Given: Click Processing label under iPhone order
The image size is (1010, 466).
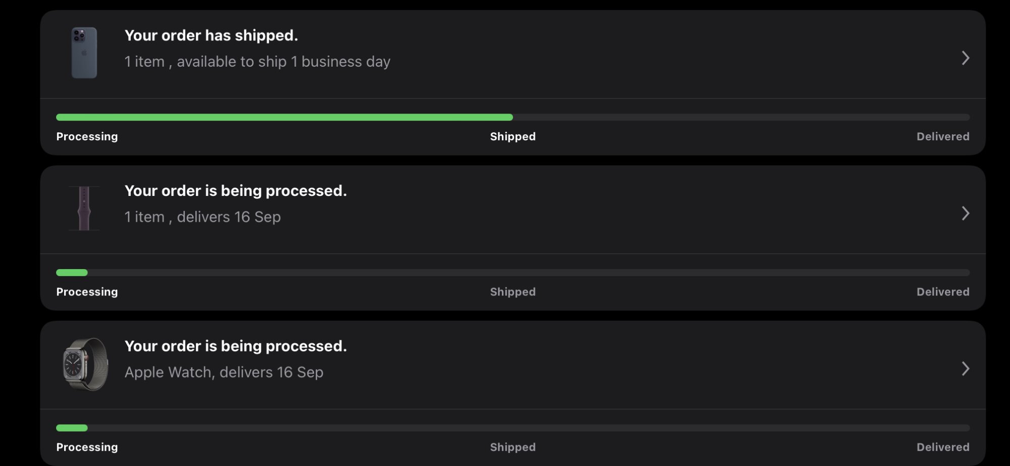Looking at the screenshot, I should (x=87, y=136).
